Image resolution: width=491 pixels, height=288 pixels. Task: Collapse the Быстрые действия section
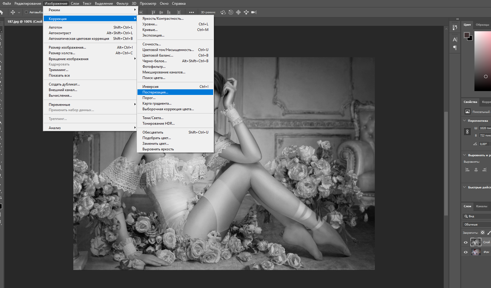tap(464, 187)
